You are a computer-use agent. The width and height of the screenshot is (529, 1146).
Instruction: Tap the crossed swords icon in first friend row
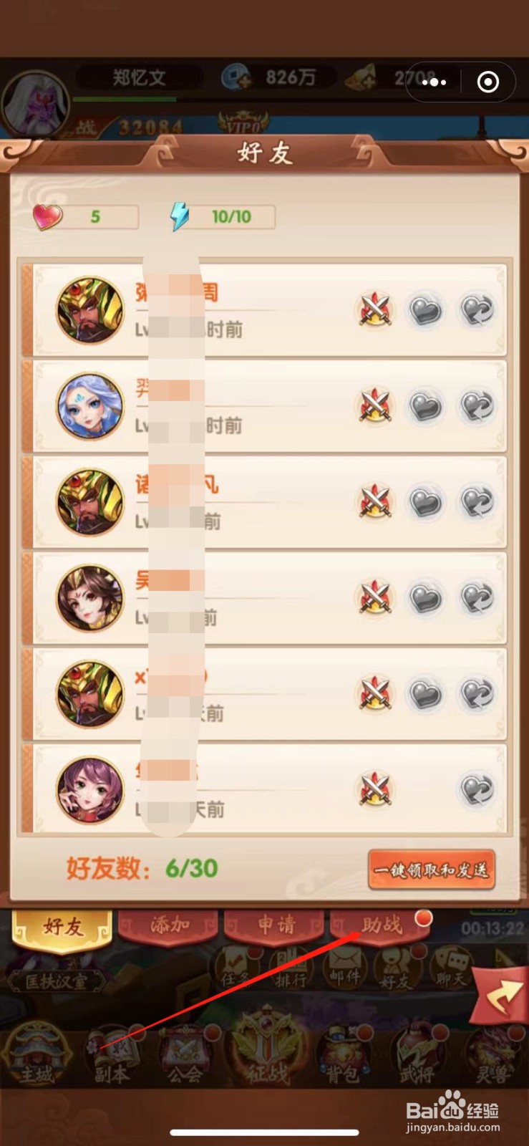pyautogui.click(x=375, y=310)
